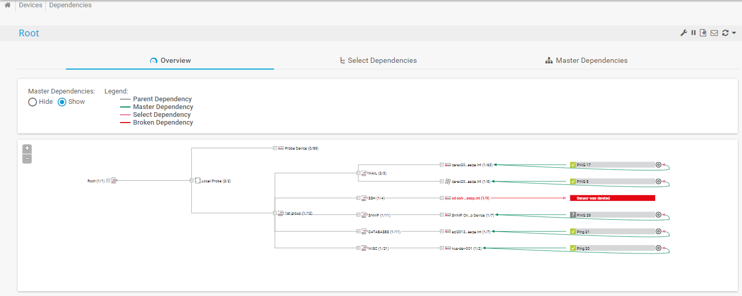Click the PING 29 sensor bar

click(x=612, y=214)
